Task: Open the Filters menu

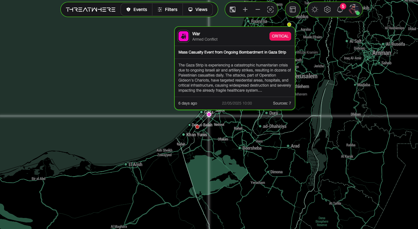Action: coord(167,9)
